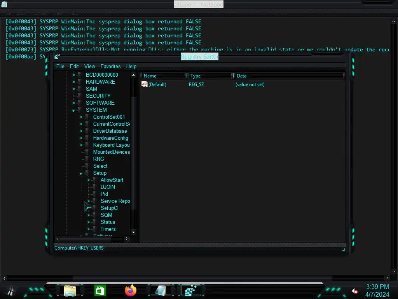Click the folder icon beside SYSTEM
This screenshot has height=299, width=398.
click(x=80, y=110)
